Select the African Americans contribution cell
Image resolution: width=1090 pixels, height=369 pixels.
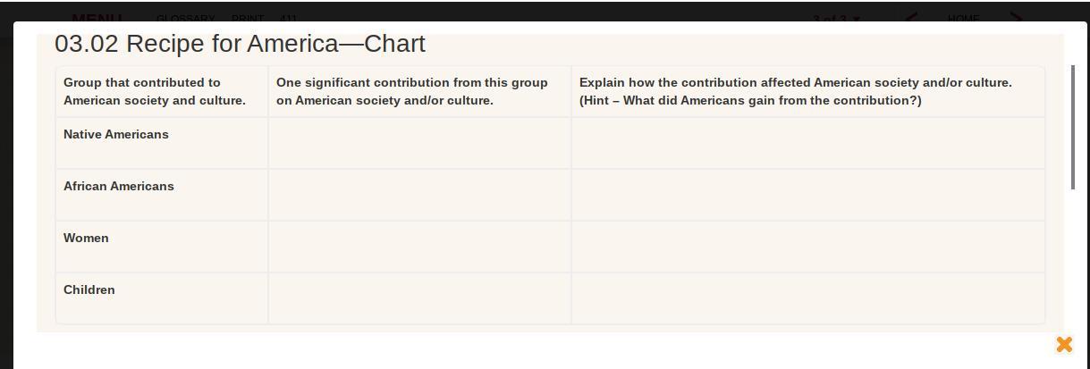pyautogui.click(x=419, y=195)
